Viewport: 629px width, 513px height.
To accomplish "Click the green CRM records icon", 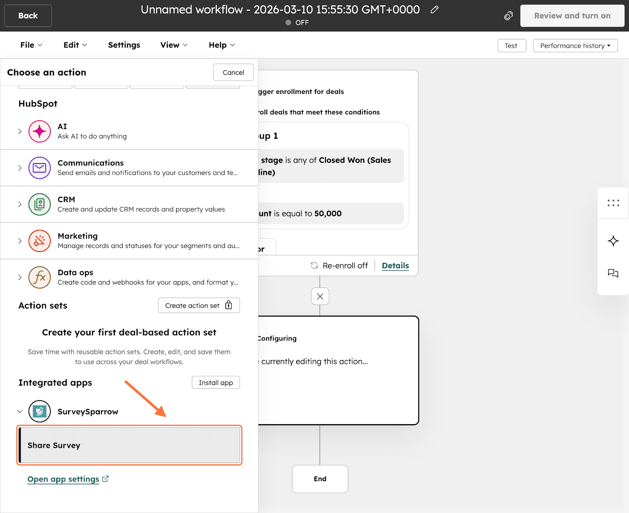I will pyautogui.click(x=39, y=204).
